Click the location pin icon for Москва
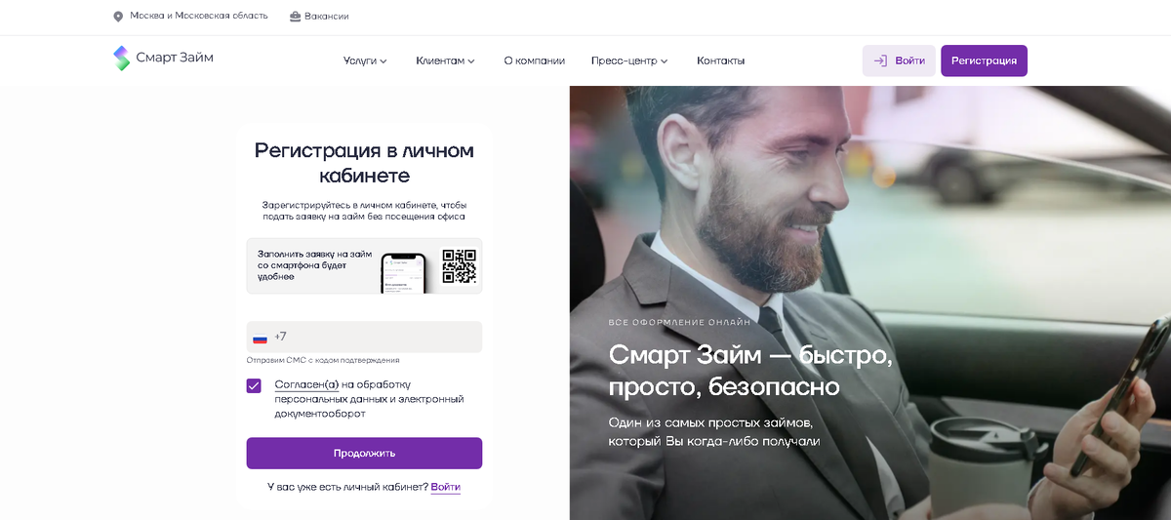Image resolution: width=1171 pixels, height=520 pixels. coord(118,17)
